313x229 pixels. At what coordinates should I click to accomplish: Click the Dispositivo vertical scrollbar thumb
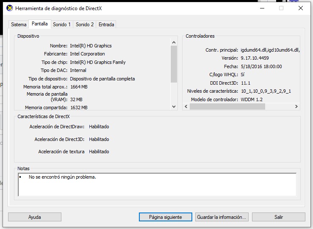coord(174,64)
